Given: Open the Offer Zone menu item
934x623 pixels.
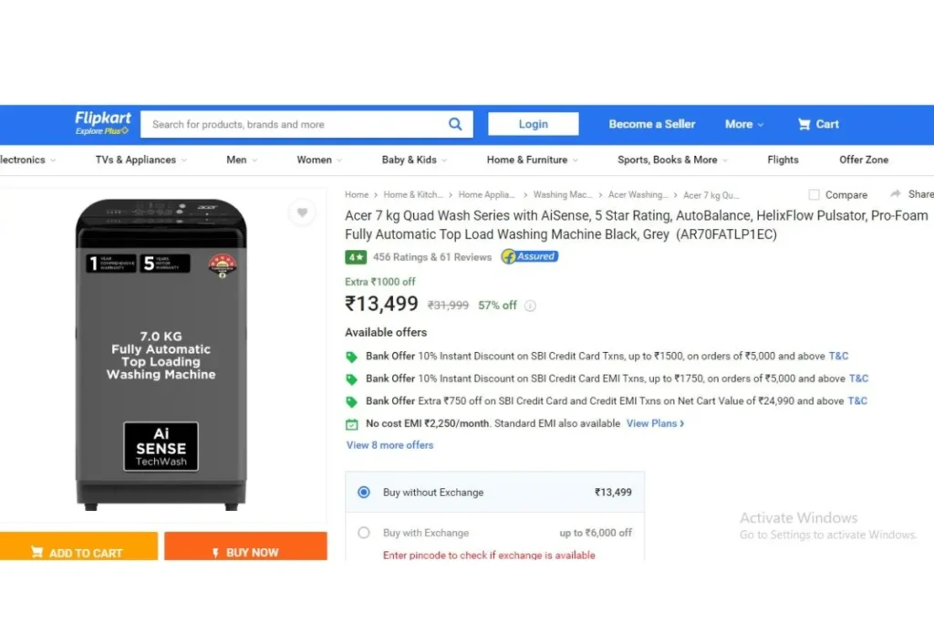Looking at the screenshot, I should [x=864, y=160].
